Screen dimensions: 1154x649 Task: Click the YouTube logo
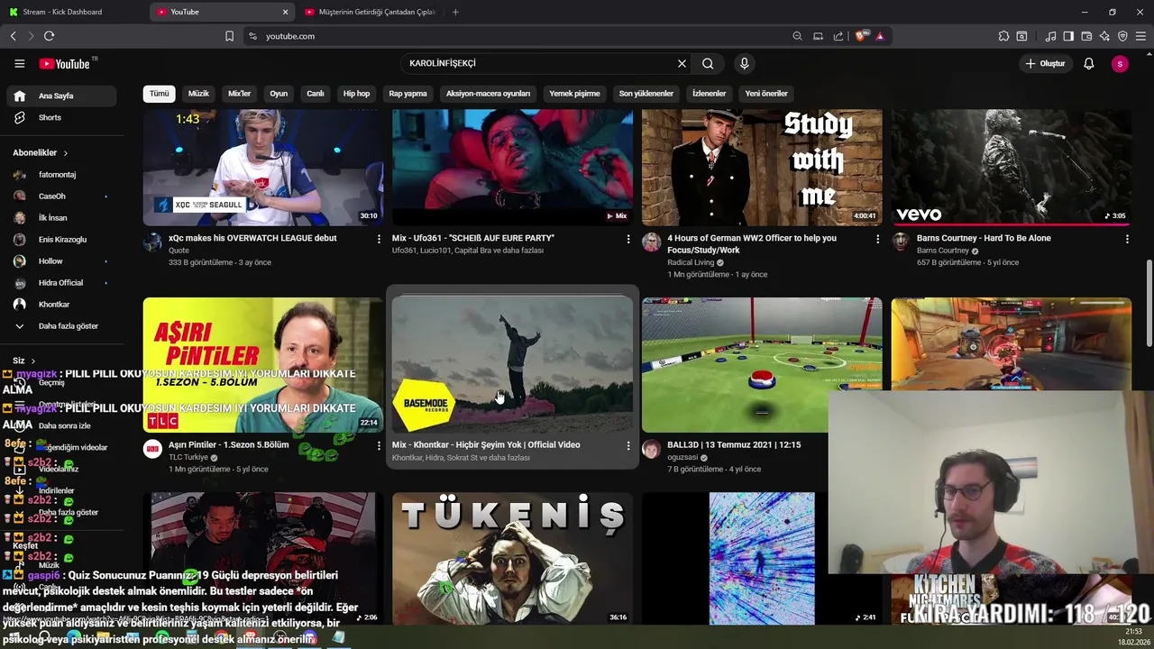64,64
